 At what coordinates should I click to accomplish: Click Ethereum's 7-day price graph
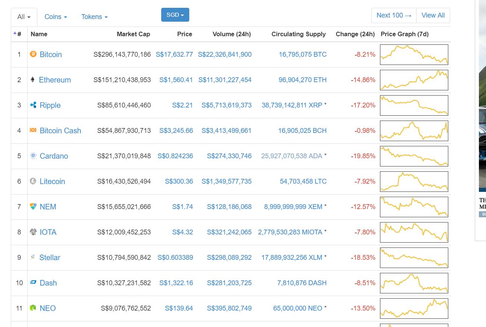tap(414, 80)
